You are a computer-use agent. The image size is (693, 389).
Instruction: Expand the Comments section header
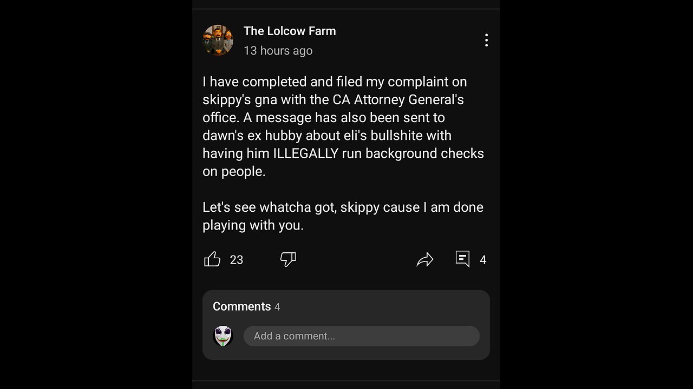241,306
